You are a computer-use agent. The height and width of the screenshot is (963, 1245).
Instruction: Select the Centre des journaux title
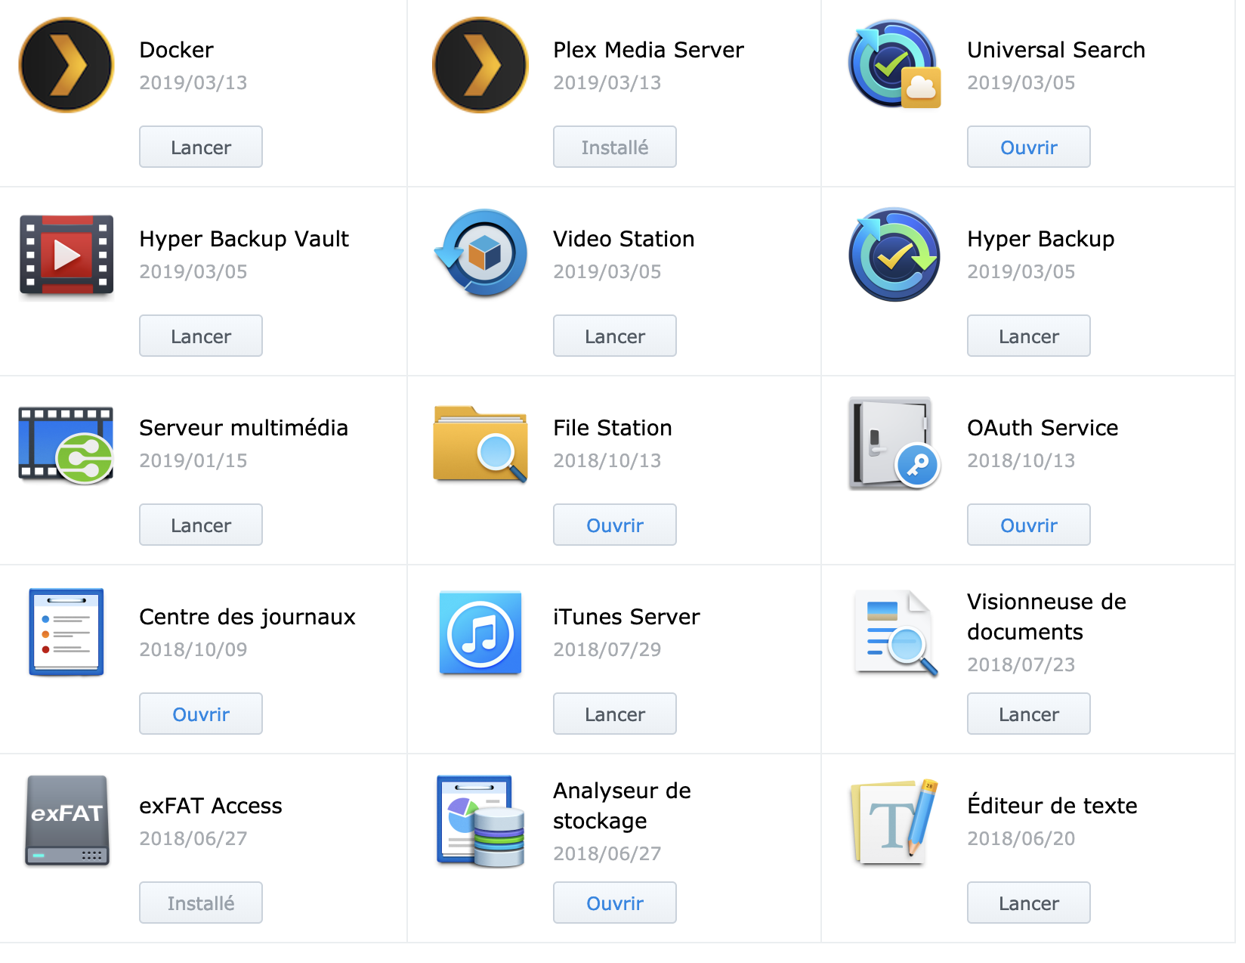[247, 617]
